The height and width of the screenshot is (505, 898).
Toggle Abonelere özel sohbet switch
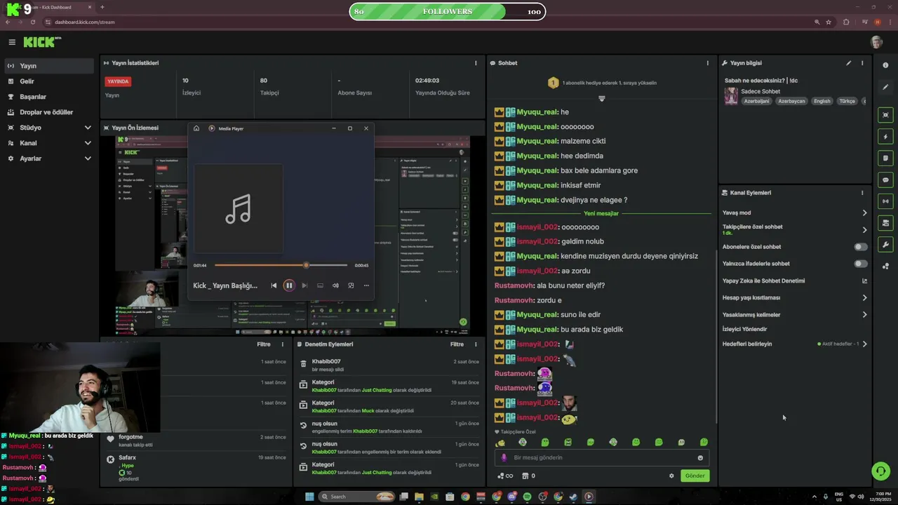(x=860, y=247)
